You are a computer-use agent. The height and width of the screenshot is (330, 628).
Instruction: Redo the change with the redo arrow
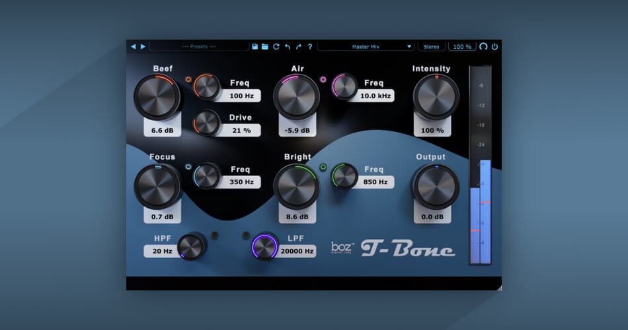[298, 47]
